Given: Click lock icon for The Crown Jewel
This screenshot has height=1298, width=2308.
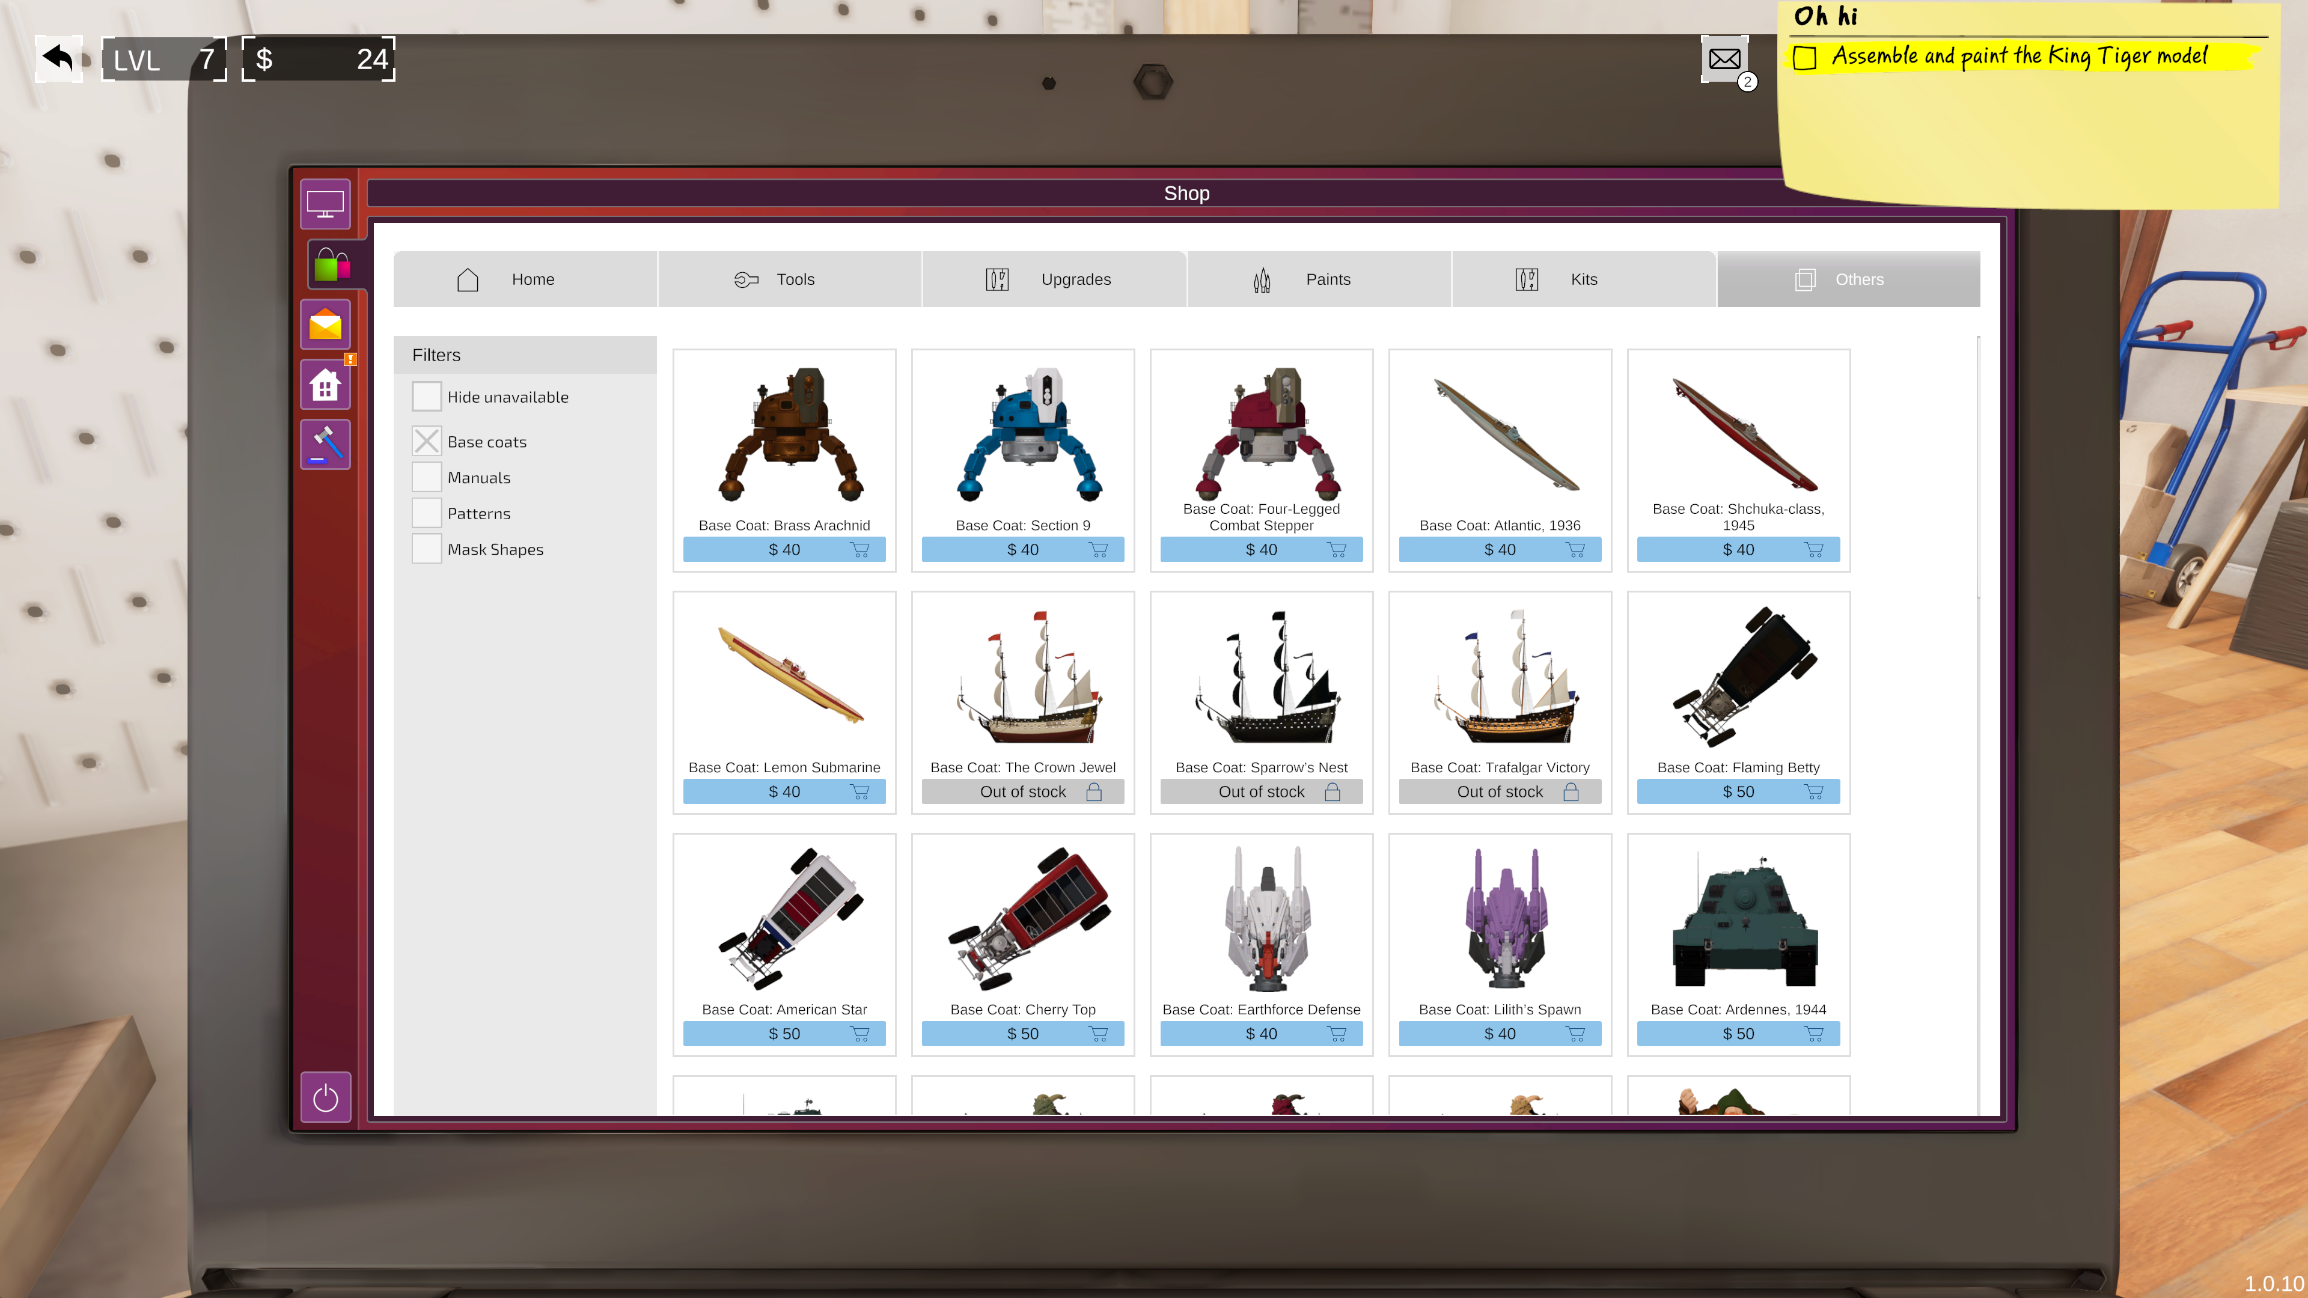Looking at the screenshot, I should [x=1094, y=792].
